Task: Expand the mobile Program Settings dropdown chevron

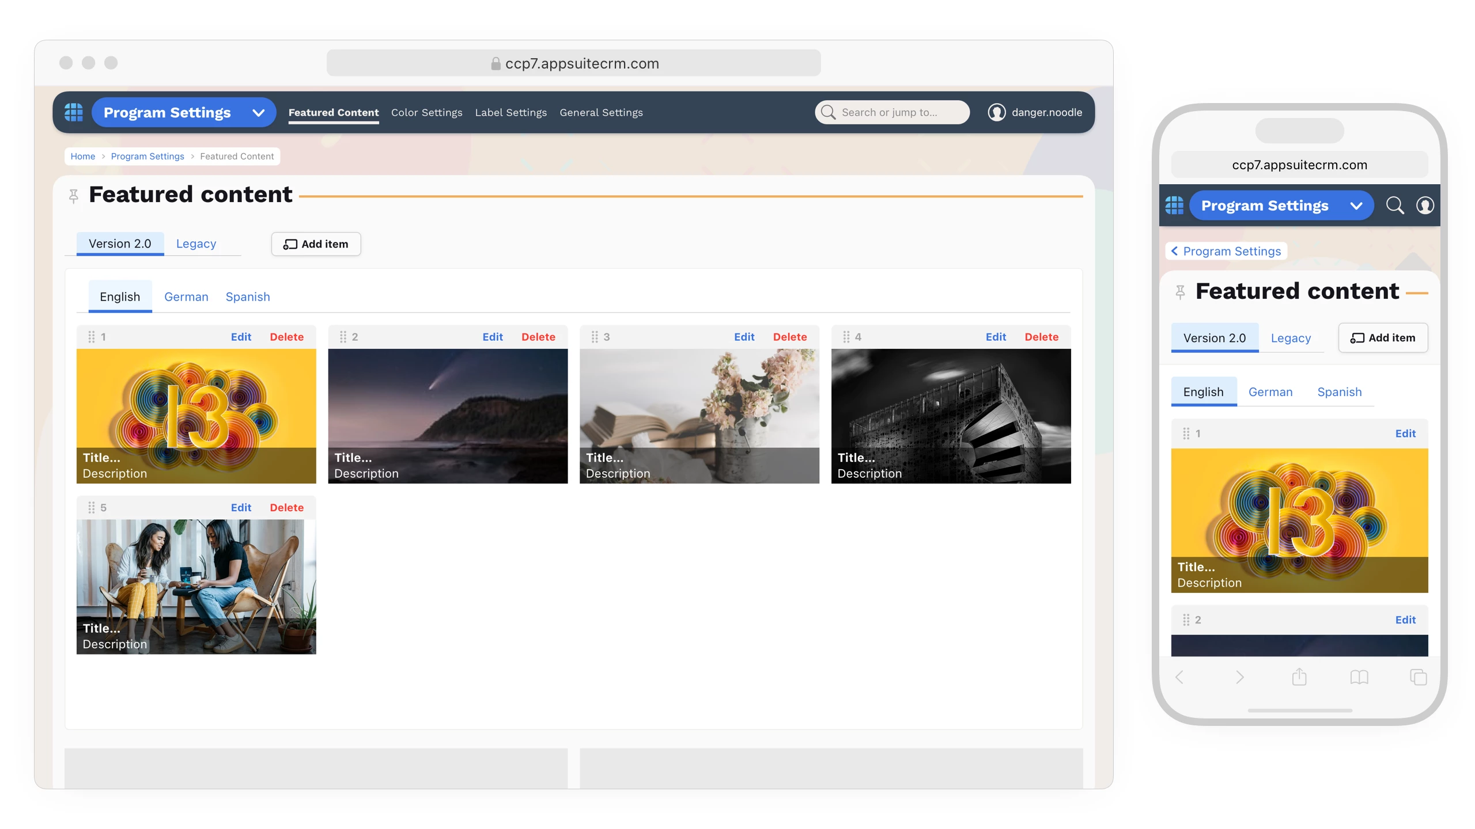Action: pos(1356,206)
